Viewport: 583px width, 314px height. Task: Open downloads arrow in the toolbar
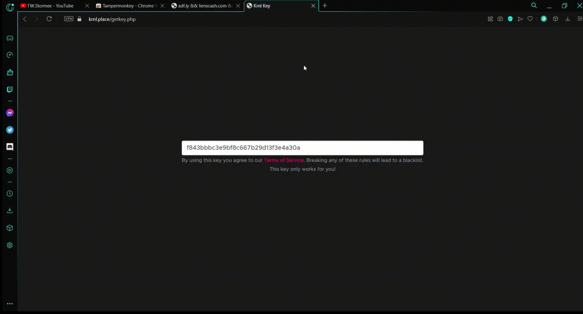click(x=568, y=19)
